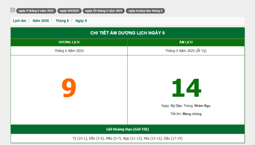Viewport: 255px width, 145px height.
Task: Open the 'Năm 2025' breadcrumb link
Action: (x=41, y=21)
